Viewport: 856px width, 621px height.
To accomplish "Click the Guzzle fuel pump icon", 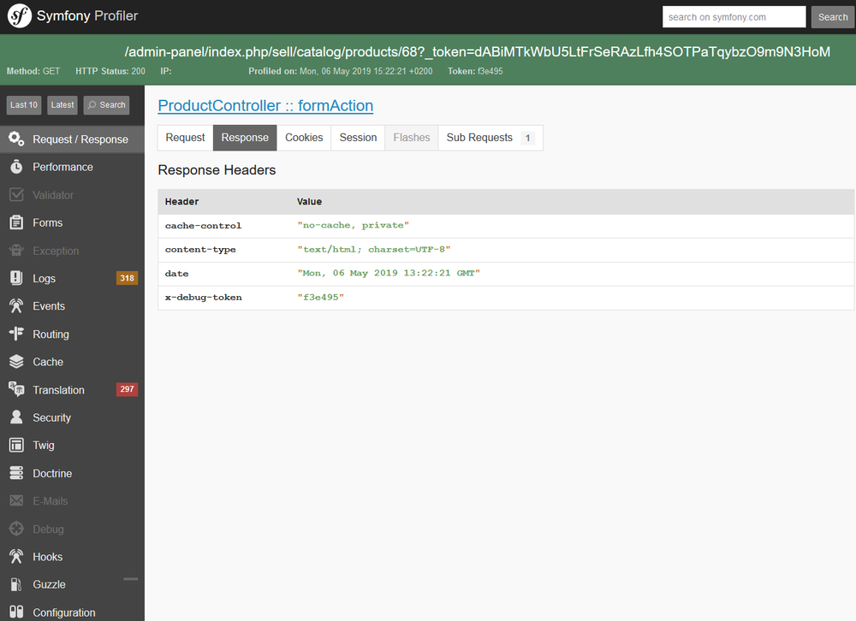I will (x=16, y=584).
